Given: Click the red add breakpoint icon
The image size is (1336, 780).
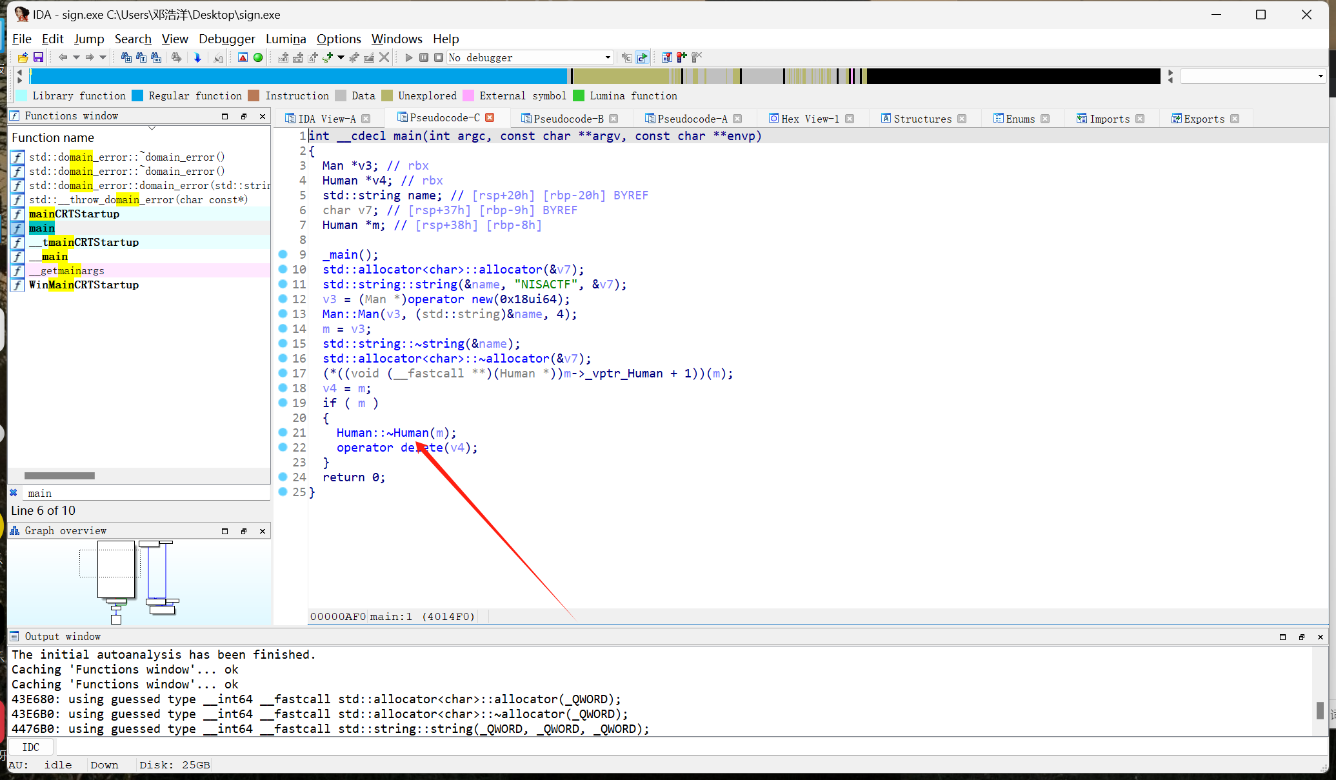Looking at the screenshot, I should pyautogui.click(x=681, y=57).
